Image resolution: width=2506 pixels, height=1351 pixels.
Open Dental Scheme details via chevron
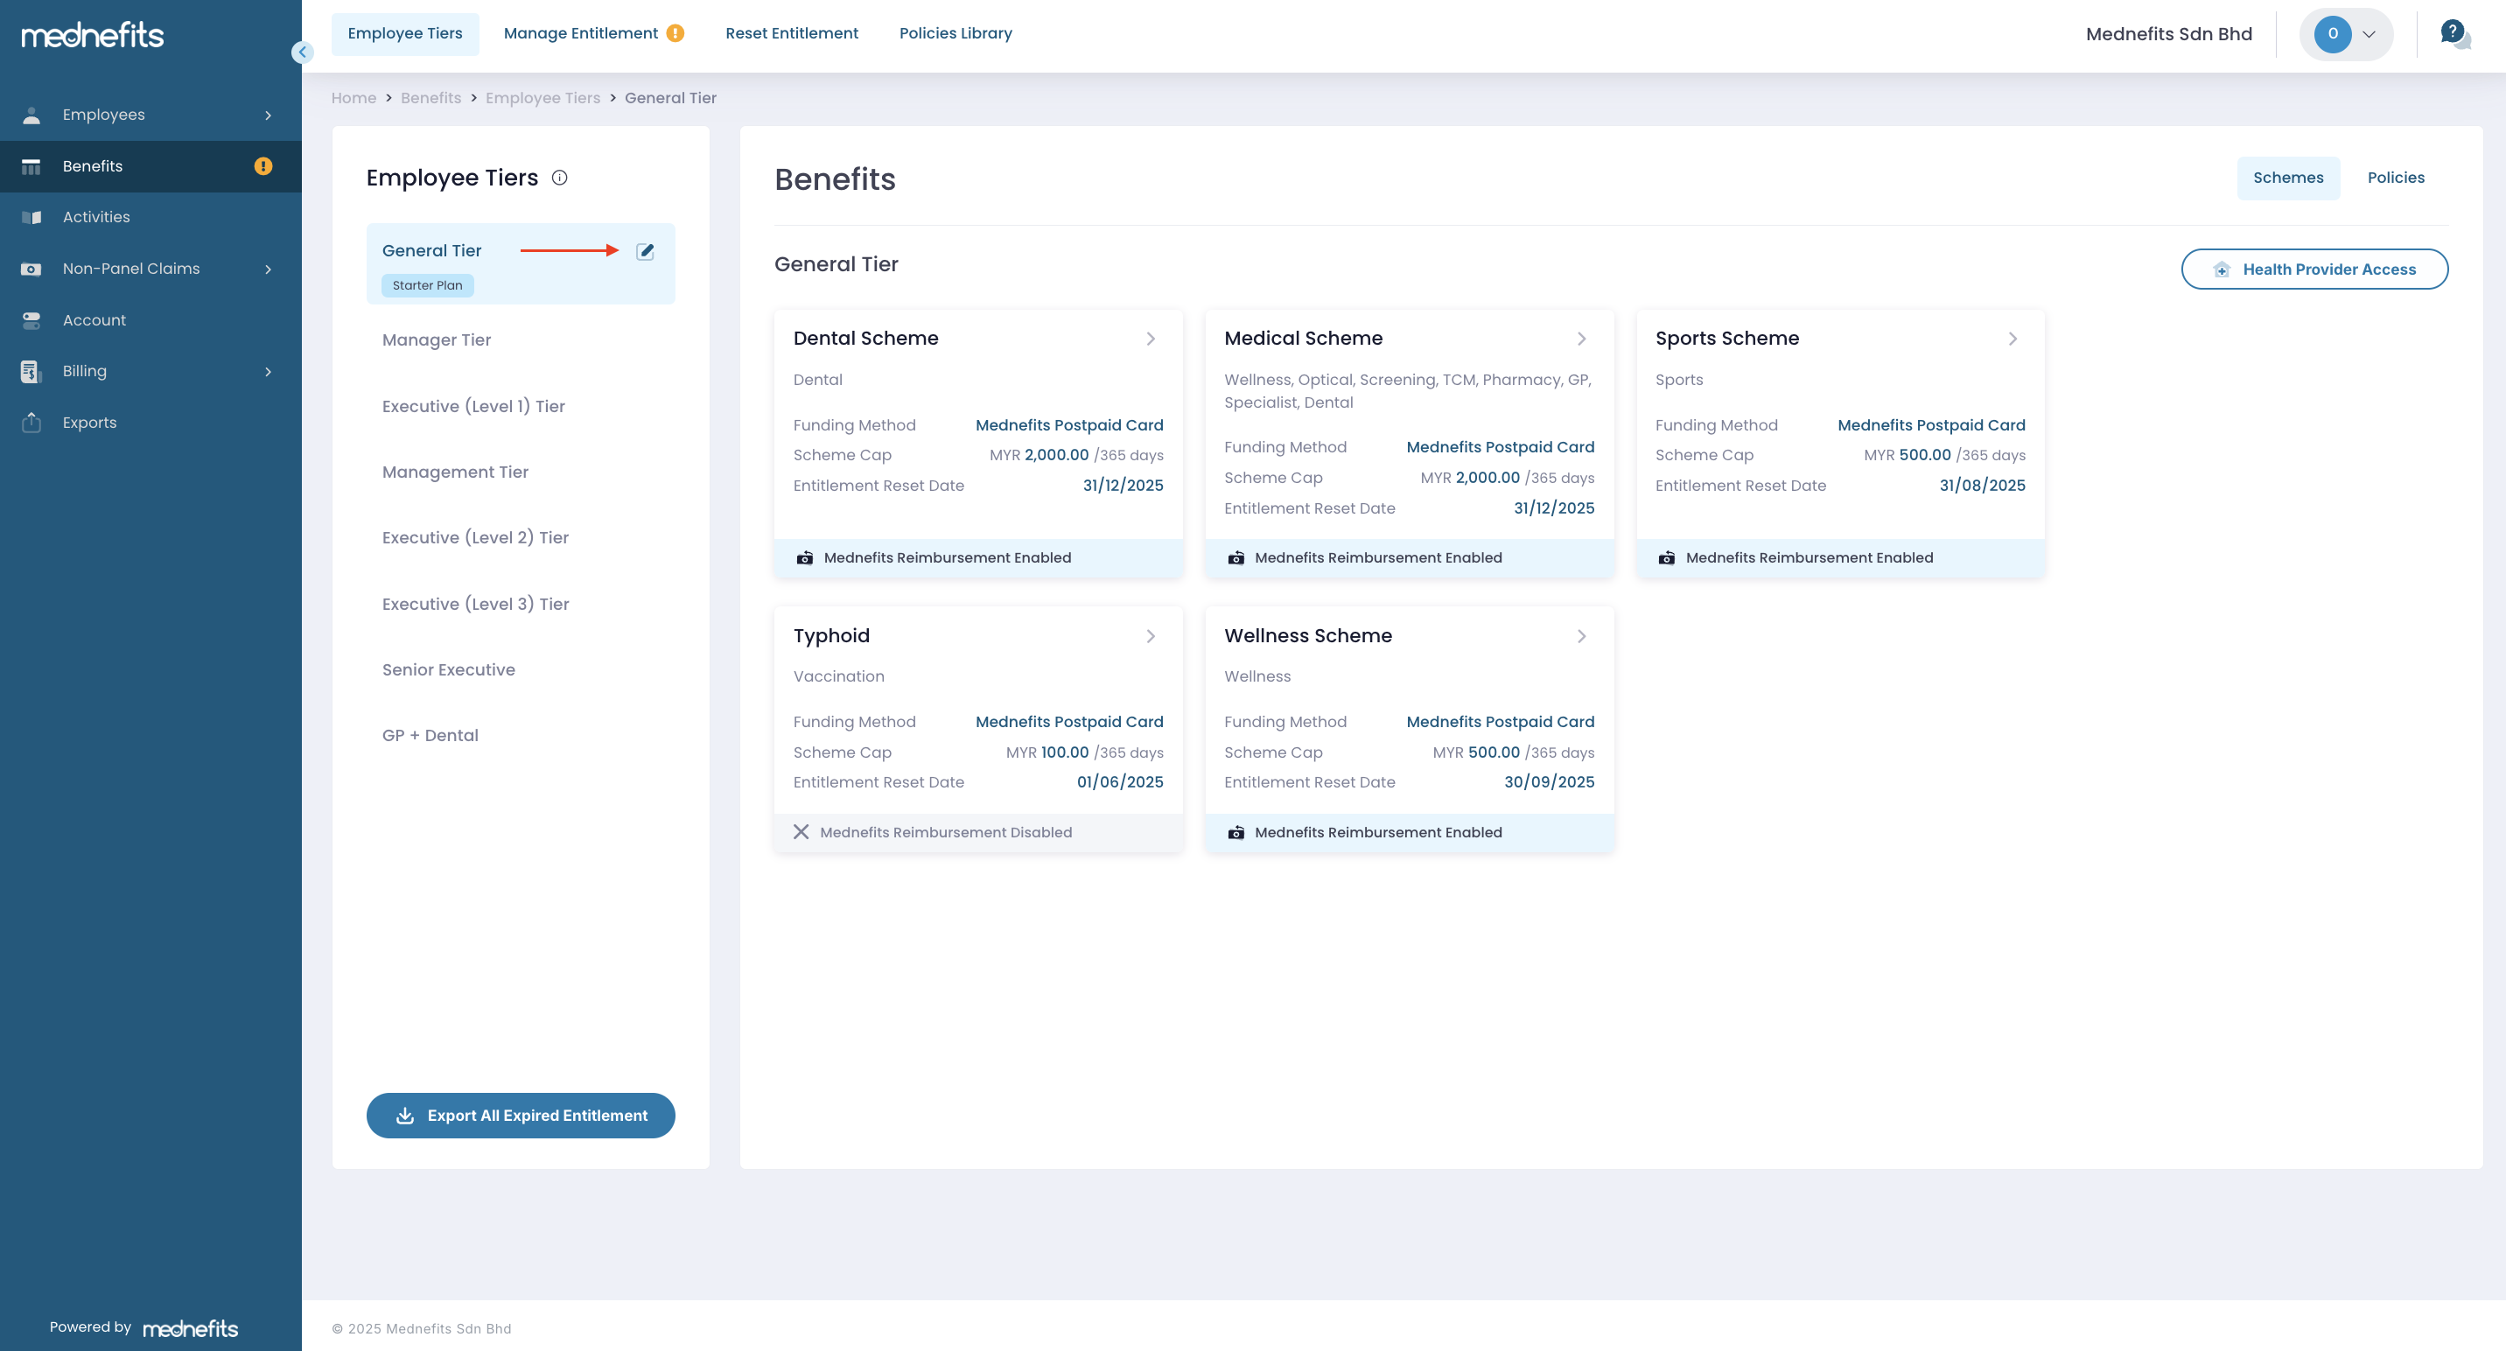(1150, 339)
